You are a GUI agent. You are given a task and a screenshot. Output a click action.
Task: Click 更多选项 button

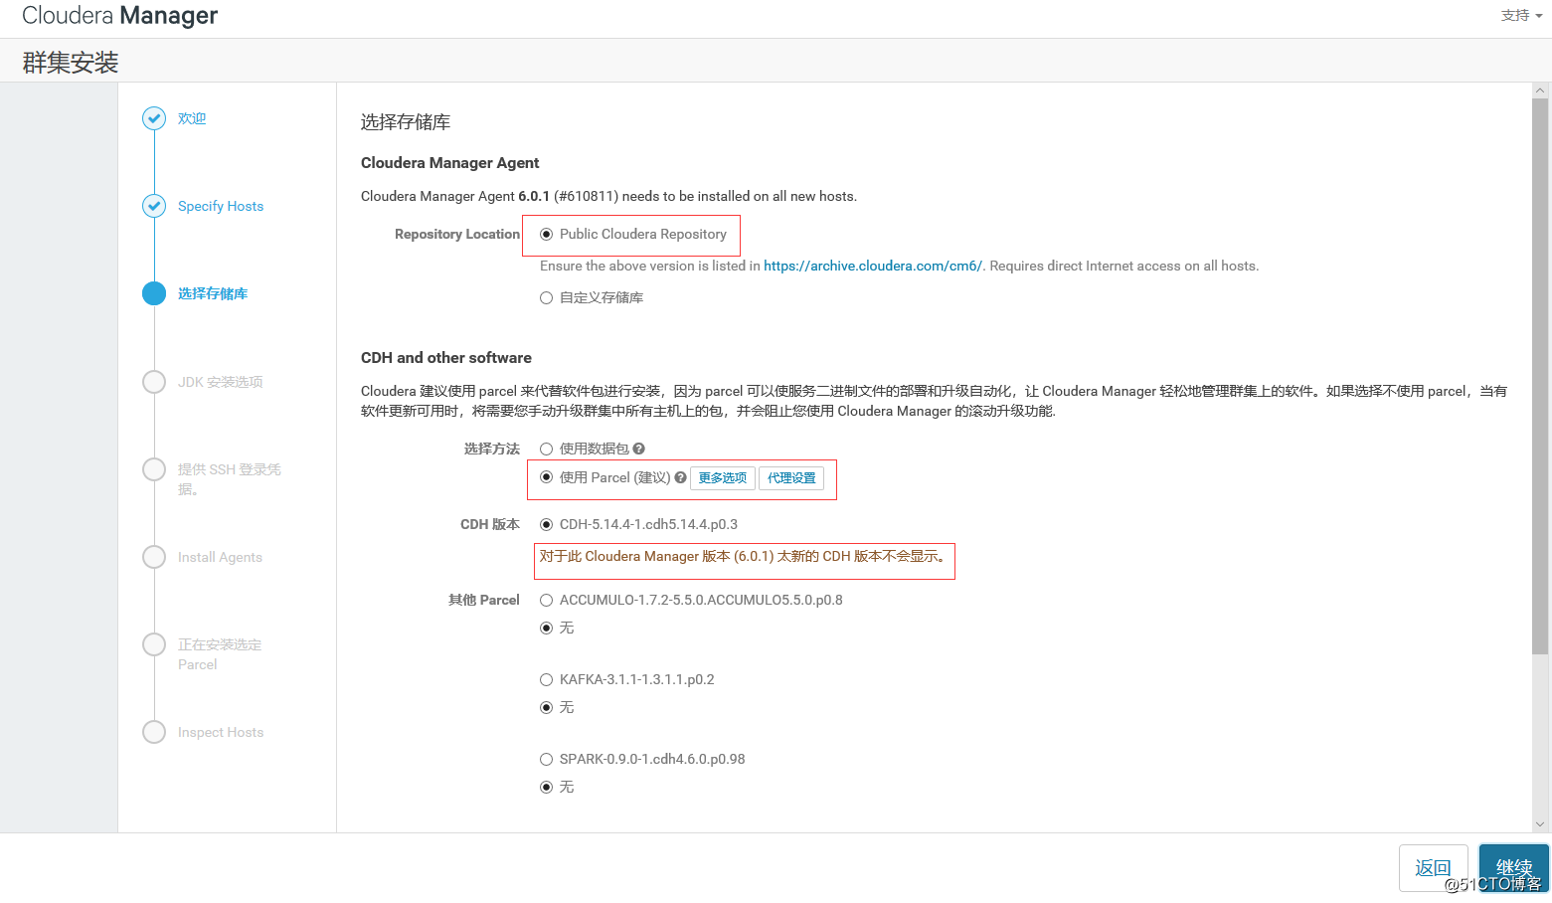pyautogui.click(x=723, y=478)
